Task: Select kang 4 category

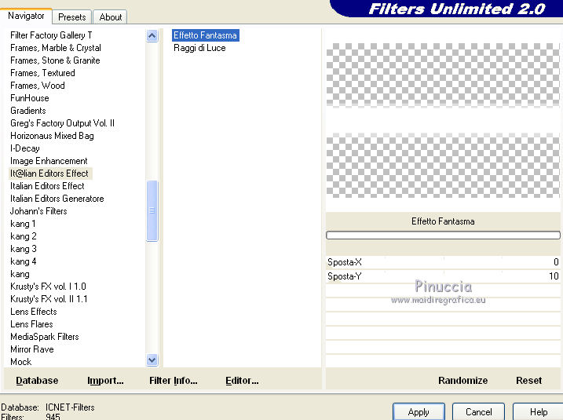Action: [x=24, y=261]
